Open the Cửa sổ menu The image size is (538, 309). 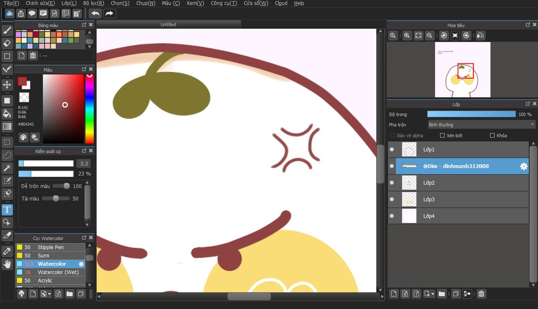[256, 4]
